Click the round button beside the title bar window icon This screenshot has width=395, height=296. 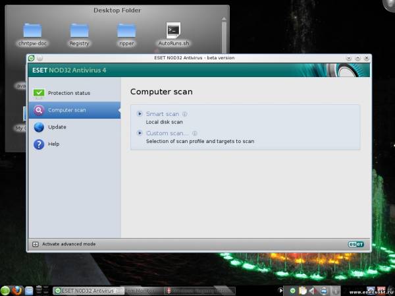(39, 58)
